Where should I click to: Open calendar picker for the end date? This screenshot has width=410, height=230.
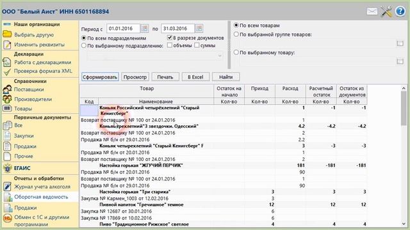click(199, 28)
